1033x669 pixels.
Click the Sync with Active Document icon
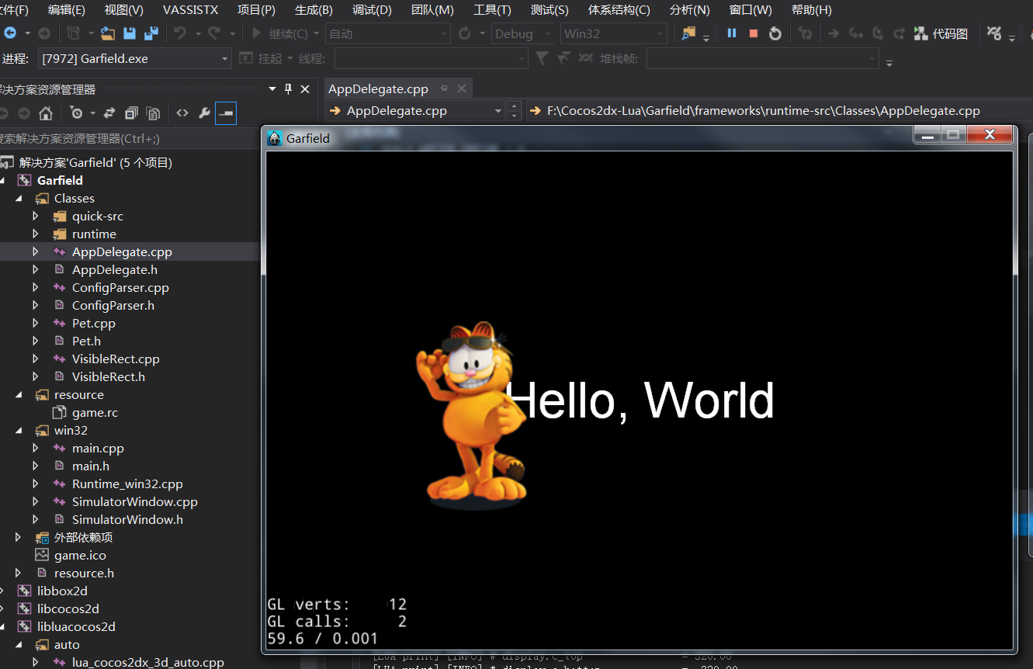click(109, 113)
